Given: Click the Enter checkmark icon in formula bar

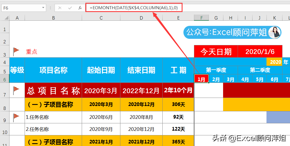Looking at the screenshot, I should pos(70,8).
